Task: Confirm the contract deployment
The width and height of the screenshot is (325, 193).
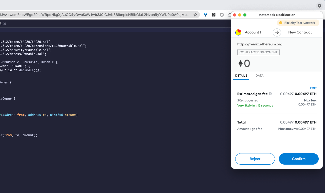Action: 299,159
